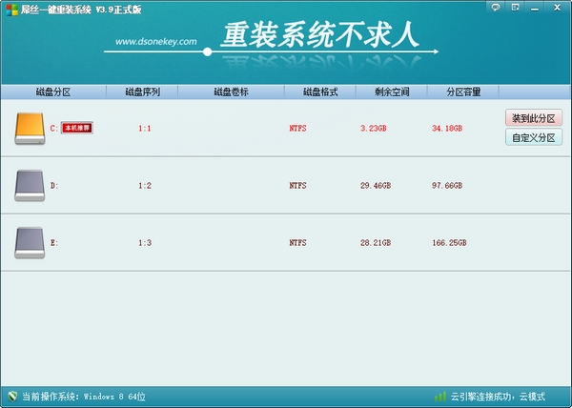Screen dimensions: 572x408
Task: Click the gray E: drive icon
Action: pos(30,242)
